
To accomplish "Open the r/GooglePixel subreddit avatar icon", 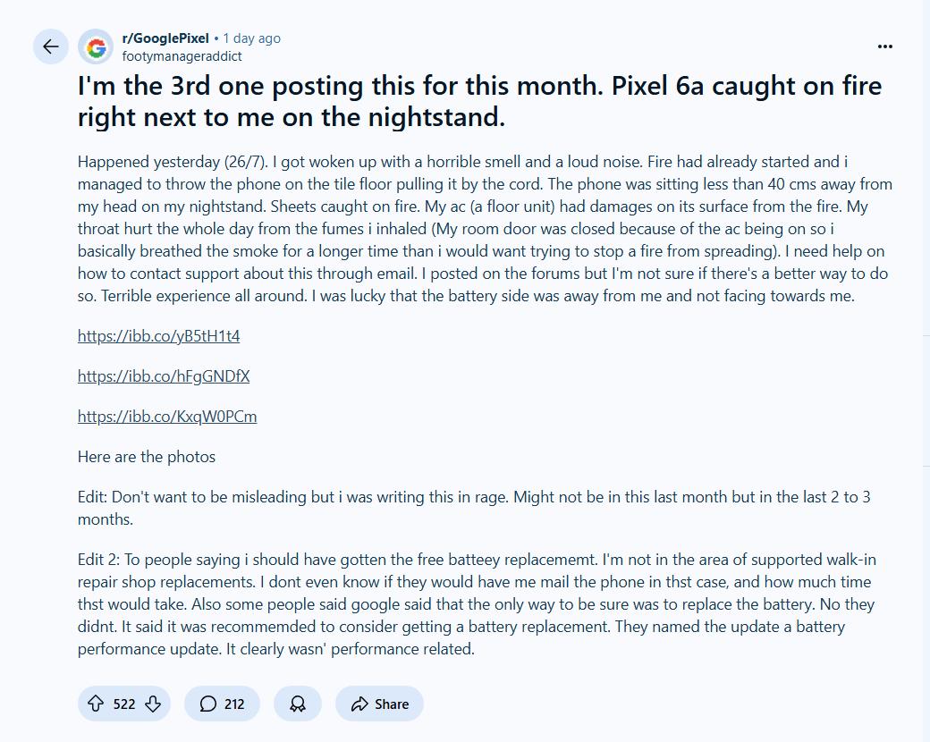I will [96, 46].
